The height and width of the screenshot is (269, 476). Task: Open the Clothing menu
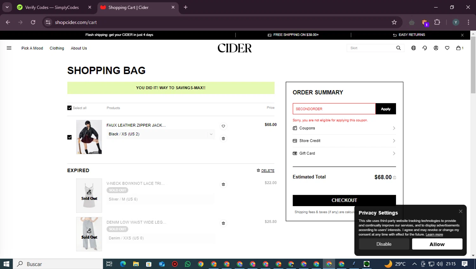(x=57, y=48)
